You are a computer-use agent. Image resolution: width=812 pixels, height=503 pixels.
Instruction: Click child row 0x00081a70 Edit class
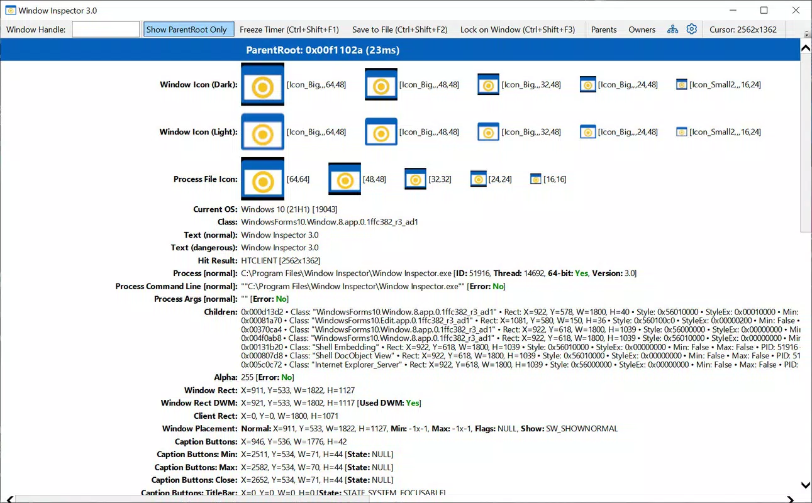[x=520, y=321]
